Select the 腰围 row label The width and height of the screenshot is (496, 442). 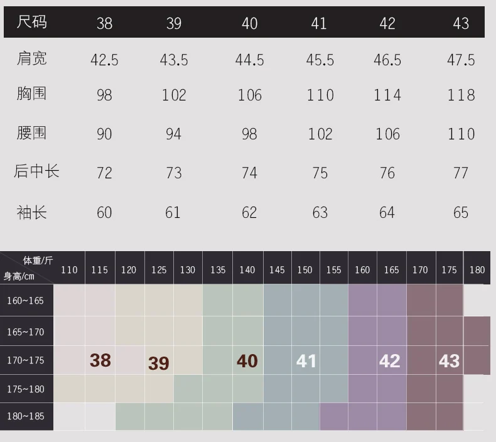pos(31,133)
